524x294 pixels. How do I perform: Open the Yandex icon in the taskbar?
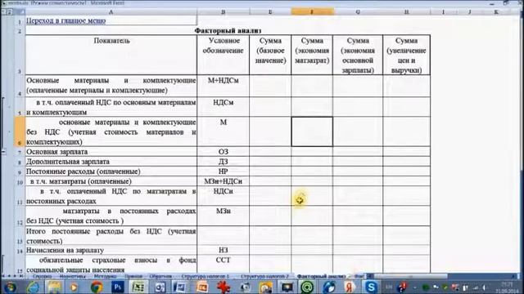350,287
